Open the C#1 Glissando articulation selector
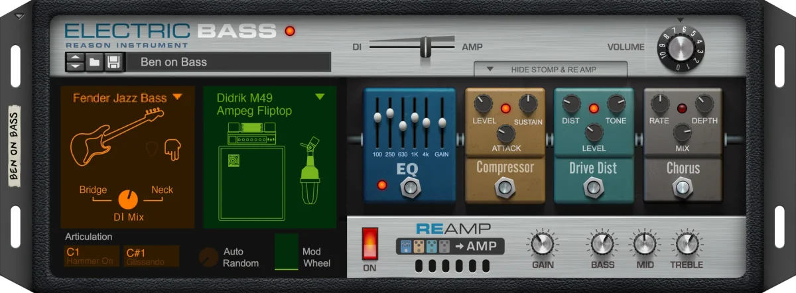This screenshot has height=293, width=796. [151, 257]
